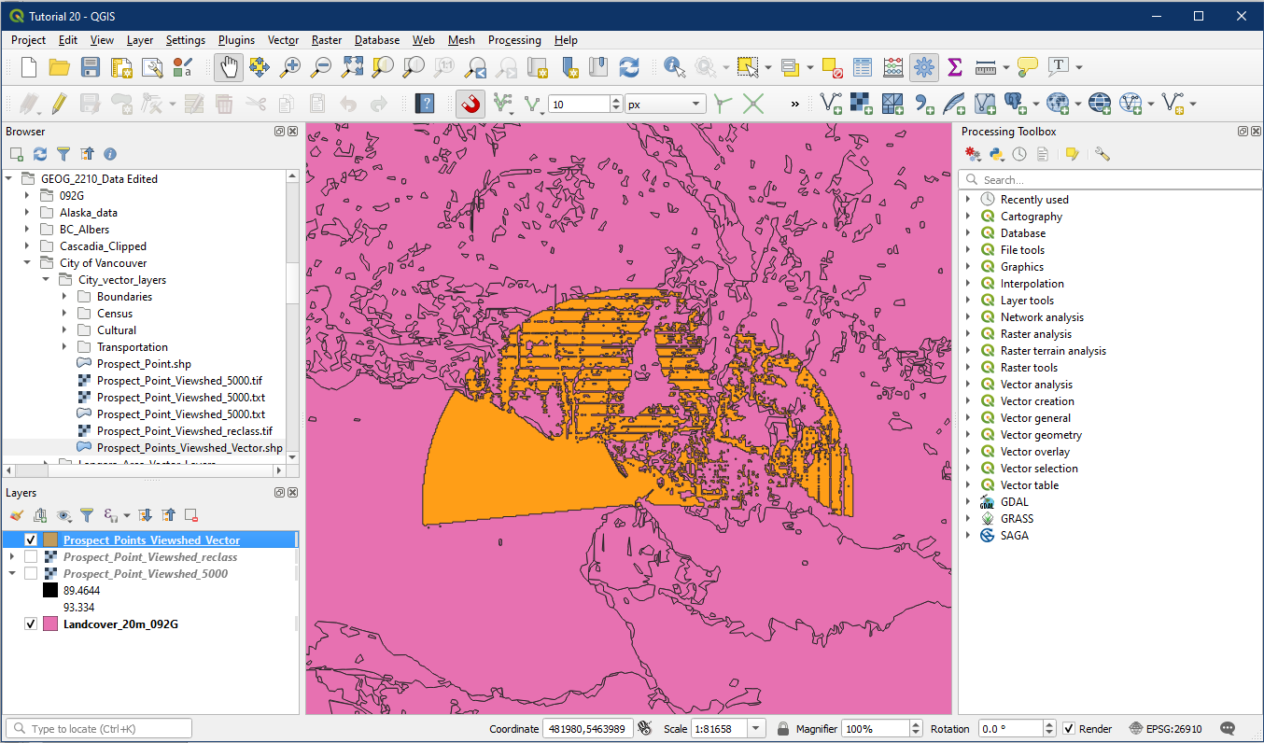Image resolution: width=1264 pixels, height=743 pixels.
Task: Toggle the snapping magnet icon
Action: [x=470, y=104]
